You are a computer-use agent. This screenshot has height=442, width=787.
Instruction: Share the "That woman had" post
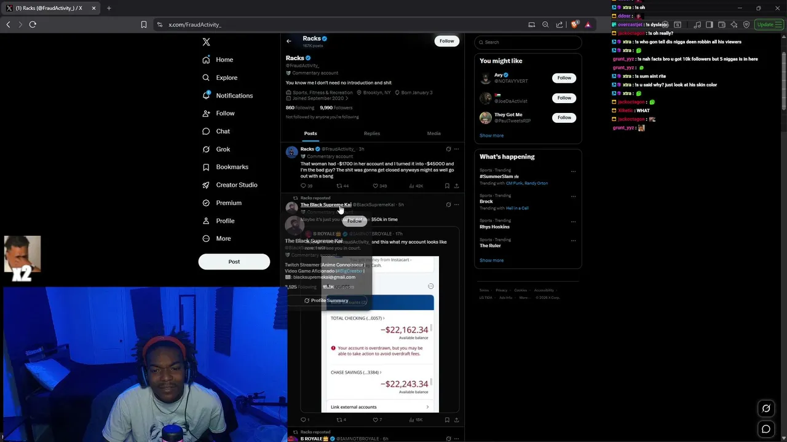click(456, 185)
